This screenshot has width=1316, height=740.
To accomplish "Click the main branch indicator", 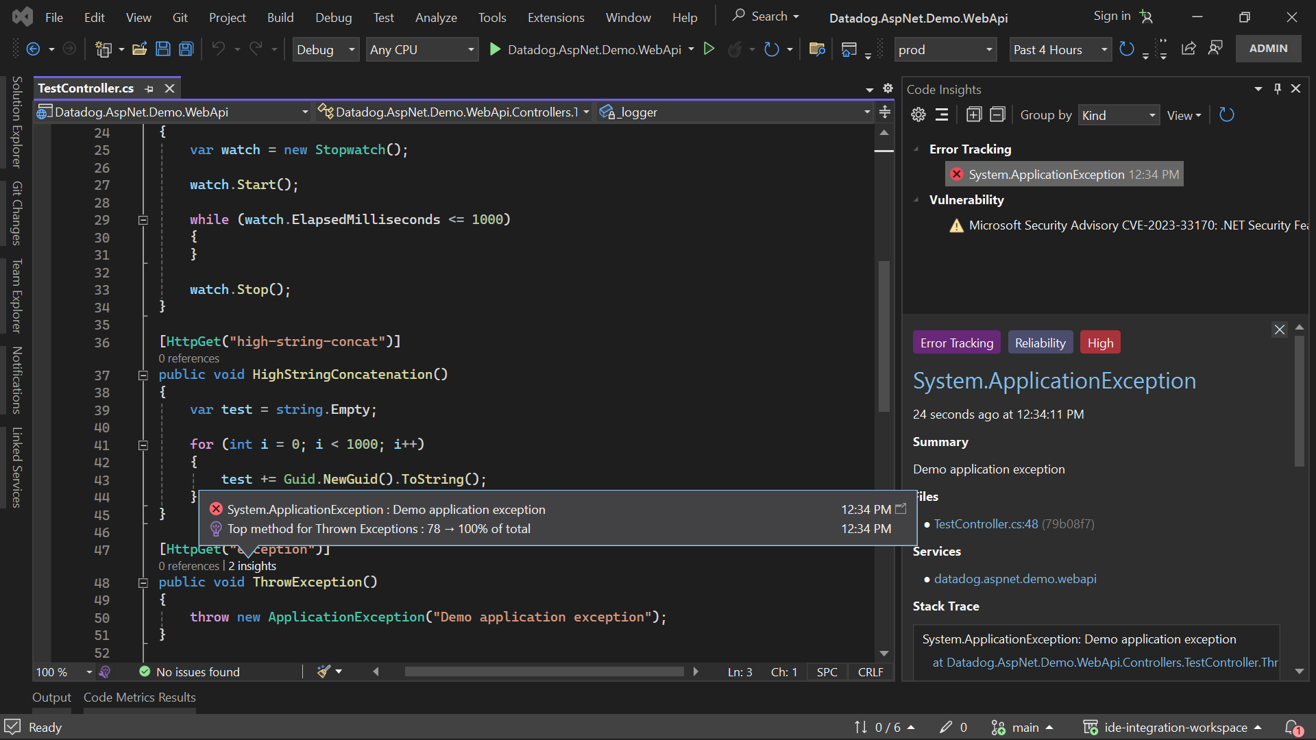I will (1021, 727).
